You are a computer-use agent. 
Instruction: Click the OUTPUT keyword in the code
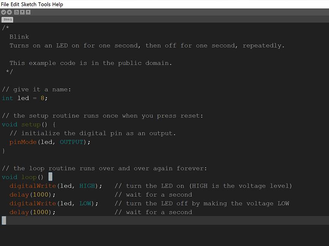[x=71, y=142]
